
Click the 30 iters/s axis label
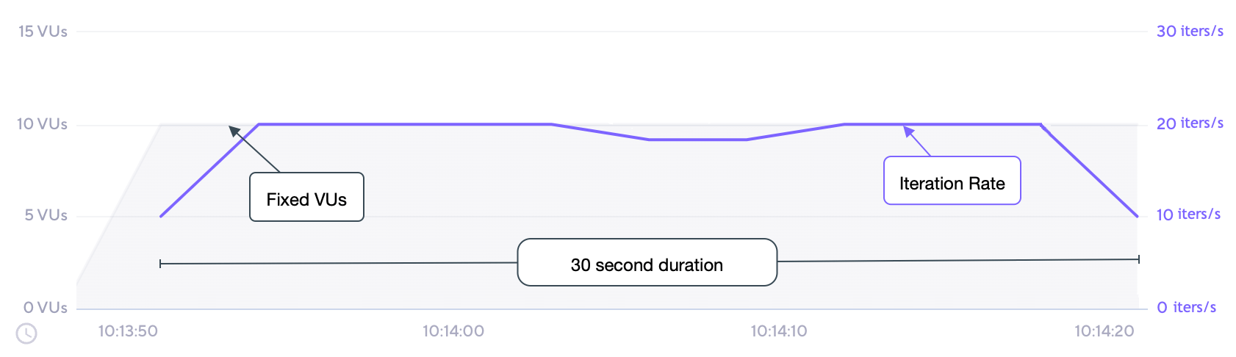(1190, 32)
